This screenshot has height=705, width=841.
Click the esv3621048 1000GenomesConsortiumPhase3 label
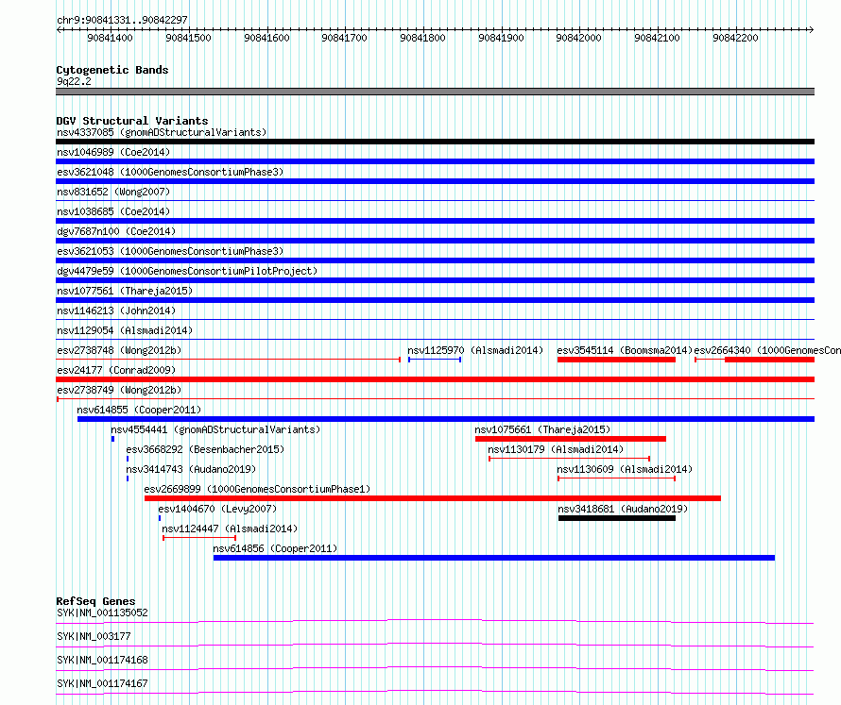[170, 172]
